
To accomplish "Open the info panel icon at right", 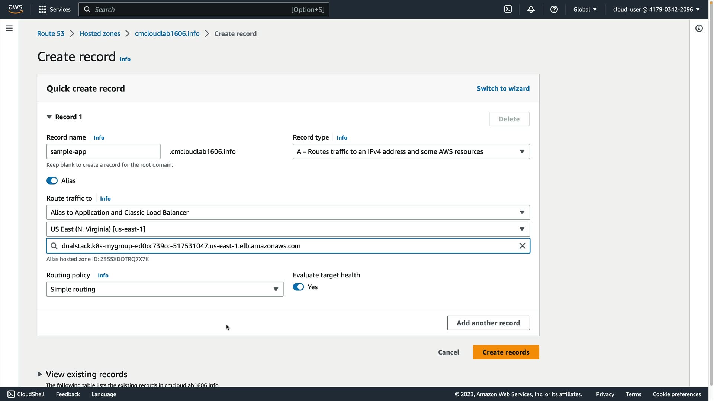I will coord(699,28).
